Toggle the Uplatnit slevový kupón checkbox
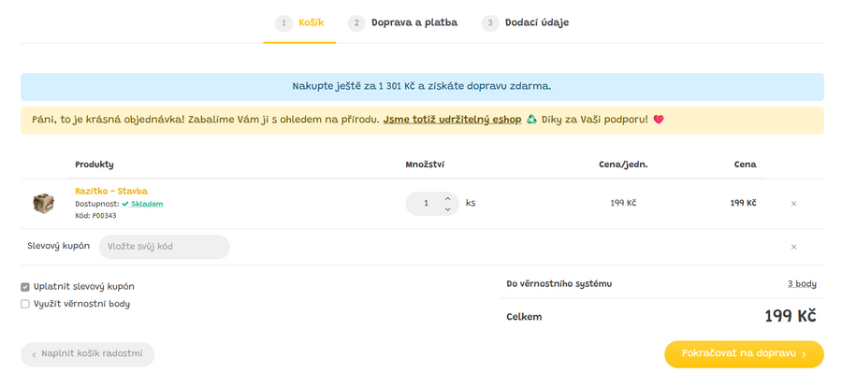Image resolution: width=842 pixels, height=387 pixels. point(25,286)
